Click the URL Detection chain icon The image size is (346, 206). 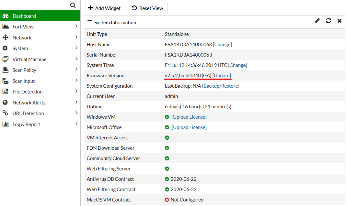click(x=5, y=113)
